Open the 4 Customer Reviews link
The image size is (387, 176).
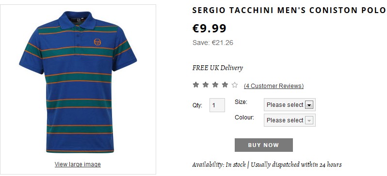pos(274,86)
